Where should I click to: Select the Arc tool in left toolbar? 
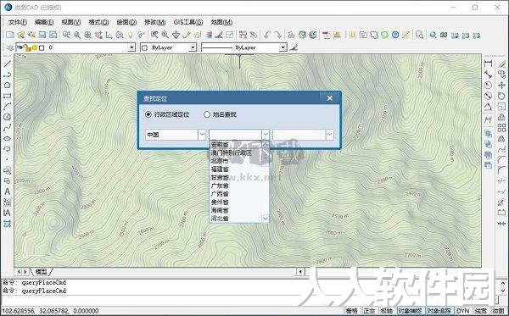pos(7,106)
